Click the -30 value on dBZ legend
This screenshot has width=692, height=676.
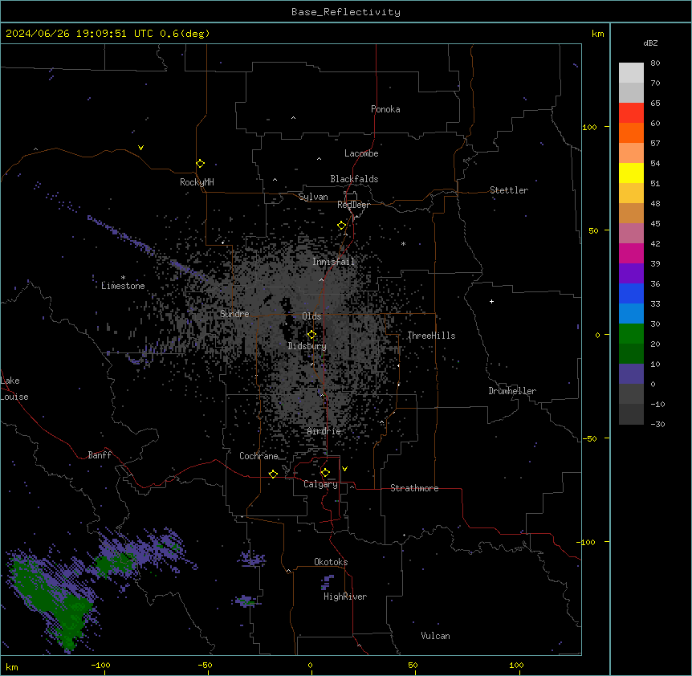tap(657, 424)
